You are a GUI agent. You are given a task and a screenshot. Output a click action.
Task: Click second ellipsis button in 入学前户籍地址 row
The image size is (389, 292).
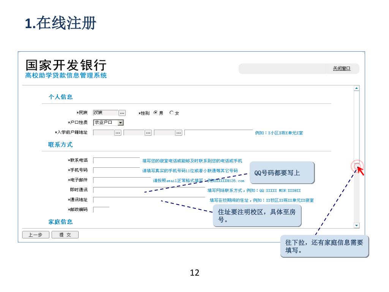[x=148, y=133]
